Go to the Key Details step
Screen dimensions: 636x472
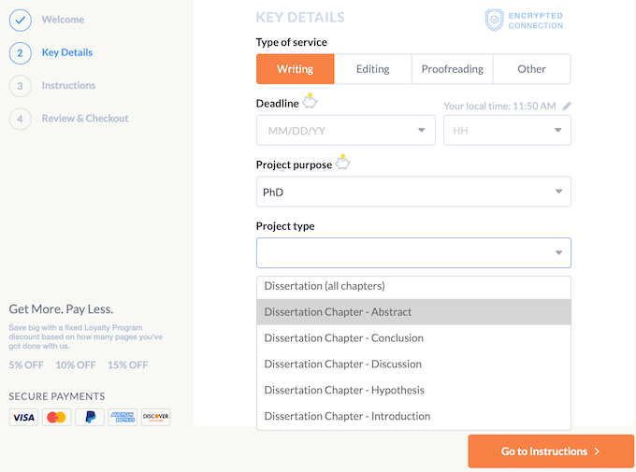point(66,52)
